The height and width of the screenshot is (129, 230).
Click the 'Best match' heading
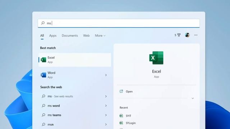[x=48, y=48]
